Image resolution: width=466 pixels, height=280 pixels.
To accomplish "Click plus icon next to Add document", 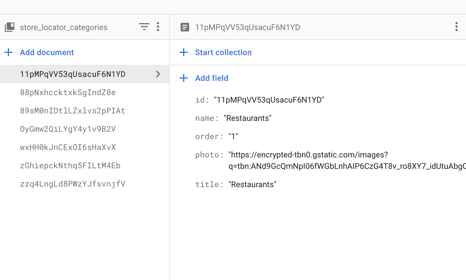I will [9, 52].
